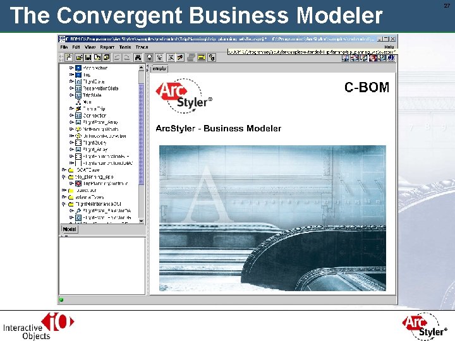455x341 pixels.
Task: Open the Help menu
Action: 389,47
